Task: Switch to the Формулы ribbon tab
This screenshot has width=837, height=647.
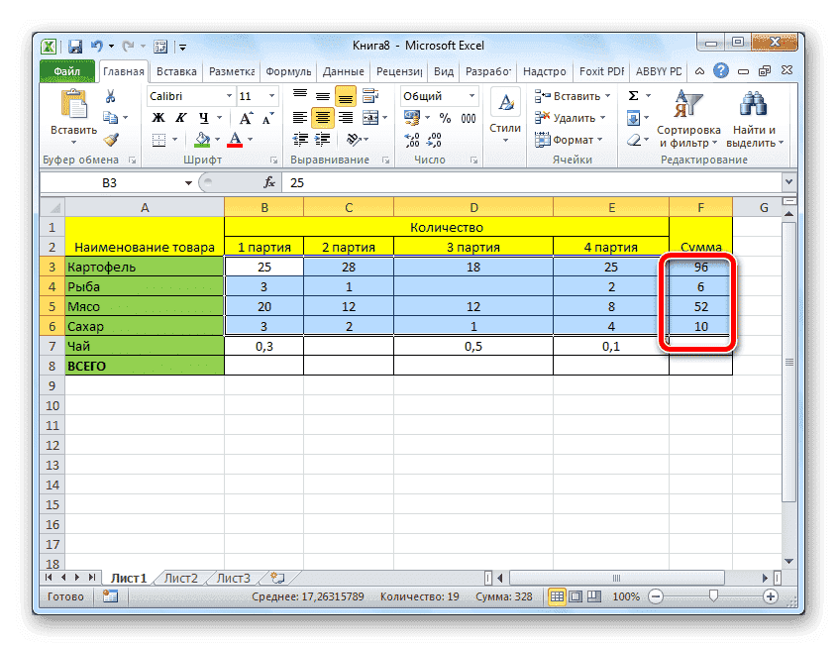Action: pyautogui.click(x=288, y=70)
